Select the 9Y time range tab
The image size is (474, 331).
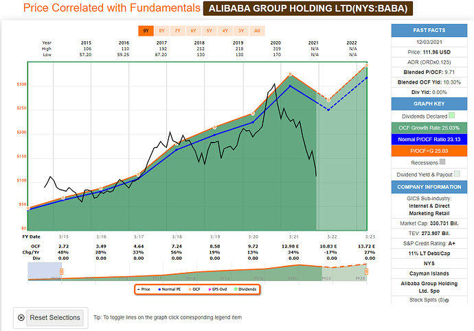(x=146, y=31)
